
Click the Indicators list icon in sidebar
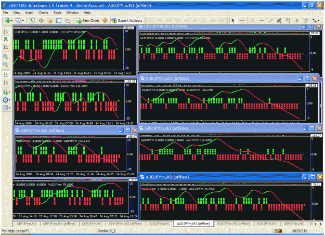5,92
